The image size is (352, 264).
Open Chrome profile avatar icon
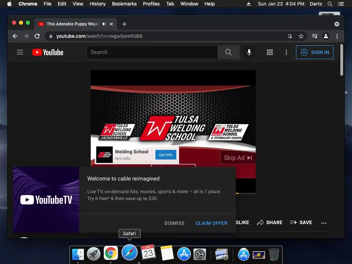tap(326, 36)
